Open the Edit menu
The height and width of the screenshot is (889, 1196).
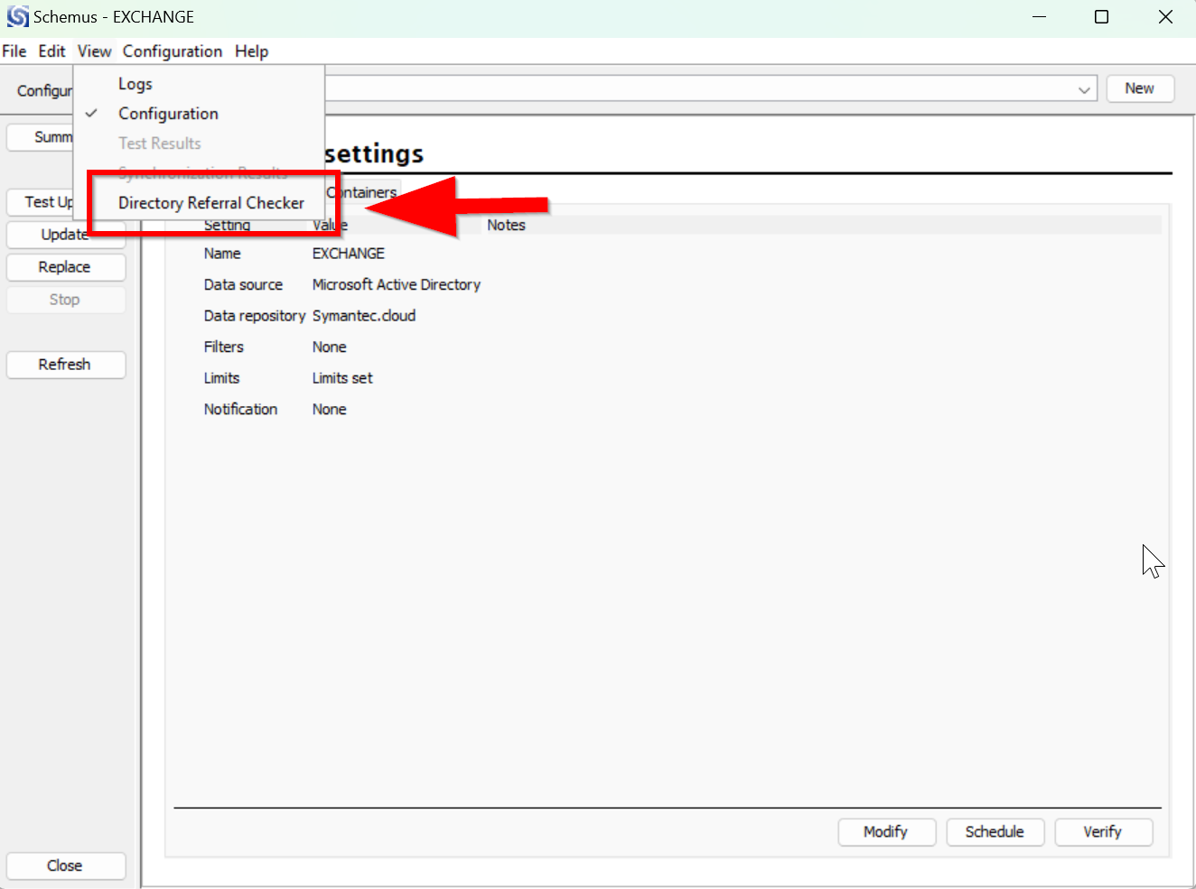coord(51,51)
